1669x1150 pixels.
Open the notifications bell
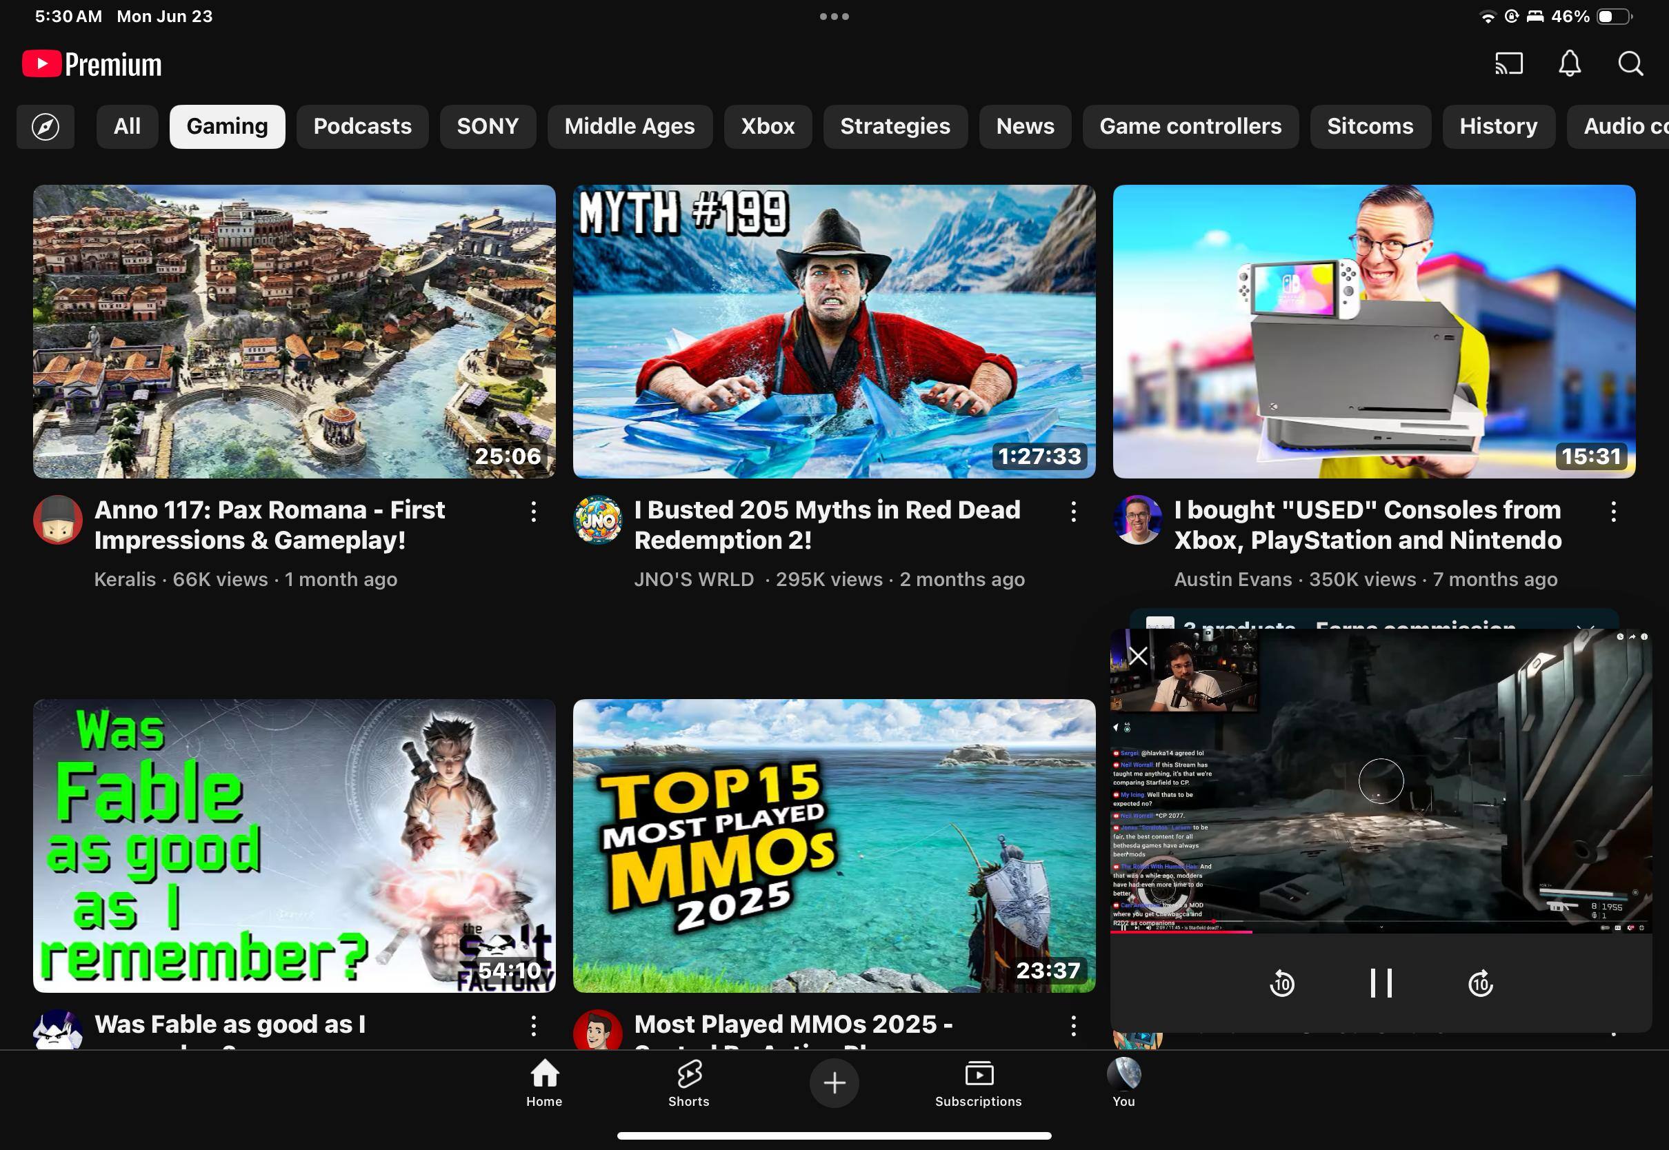point(1570,64)
